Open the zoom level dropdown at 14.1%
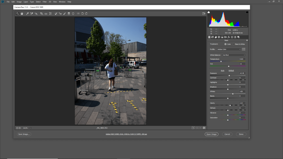 click(x=30, y=128)
